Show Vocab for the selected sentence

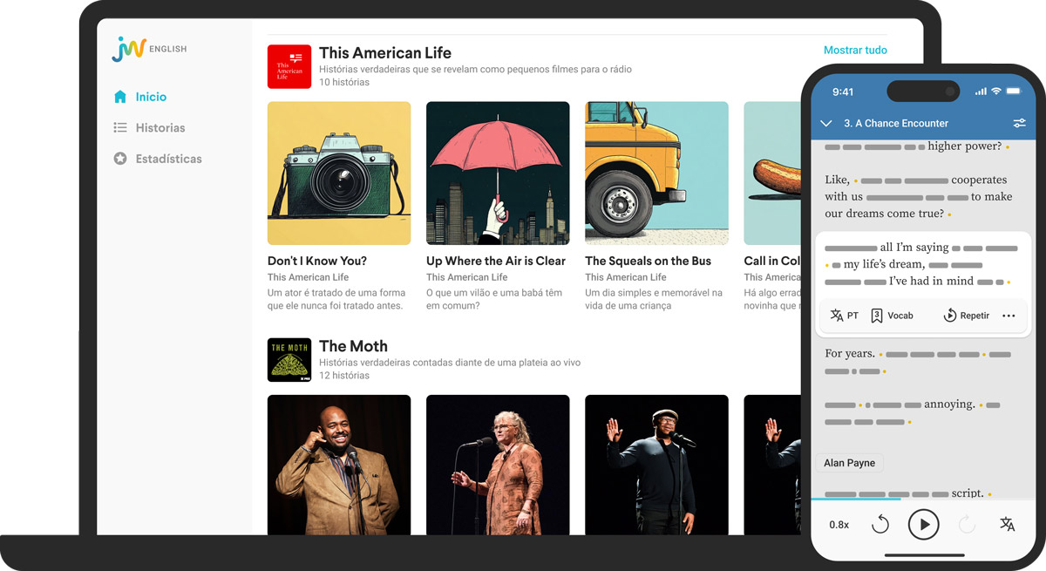coord(892,316)
